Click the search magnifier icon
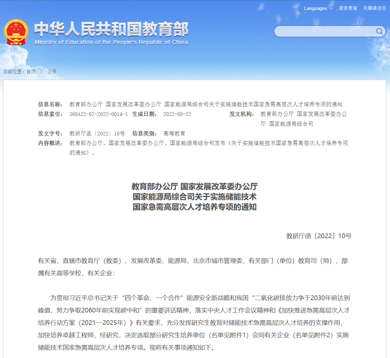 (x=379, y=31)
